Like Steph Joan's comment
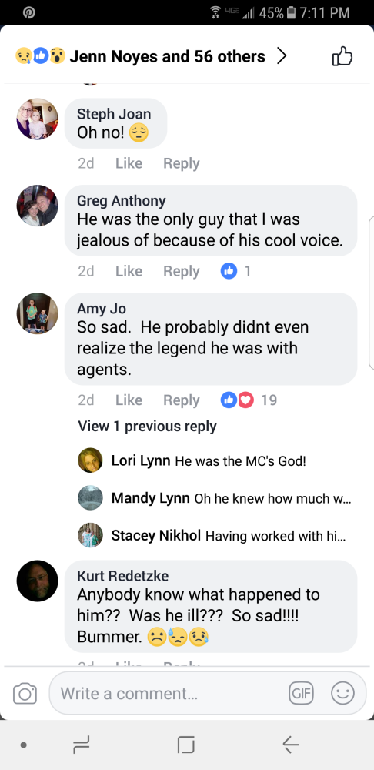The image size is (374, 770). (129, 163)
